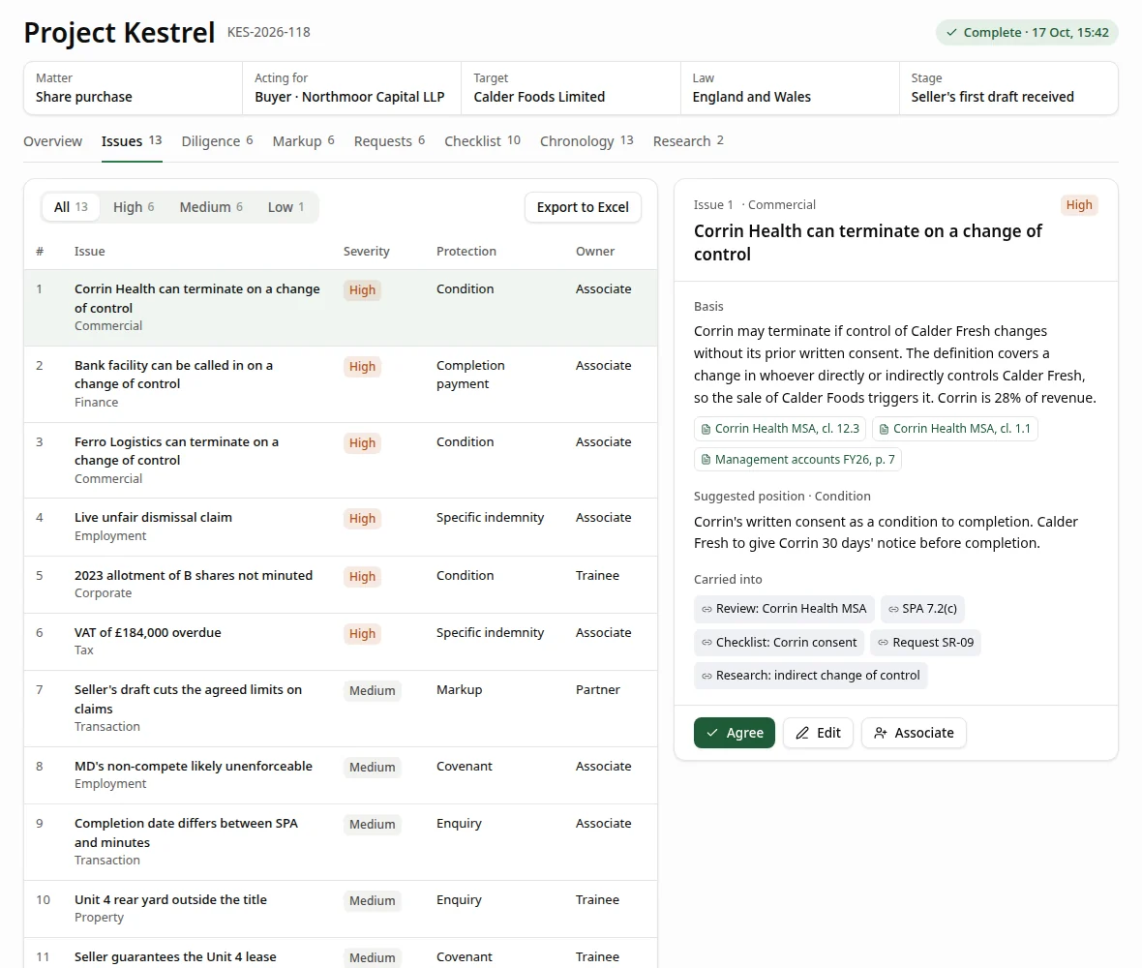The width and height of the screenshot is (1142, 968).
Task: Click Target Calder Foods Limited field
Action: [571, 88]
